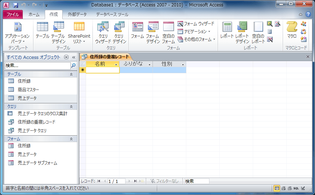This screenshot has width=315, height=195.
Task: Open the Application Parts (アプリケーション パーツ) gallery
Action: point(17,33)
